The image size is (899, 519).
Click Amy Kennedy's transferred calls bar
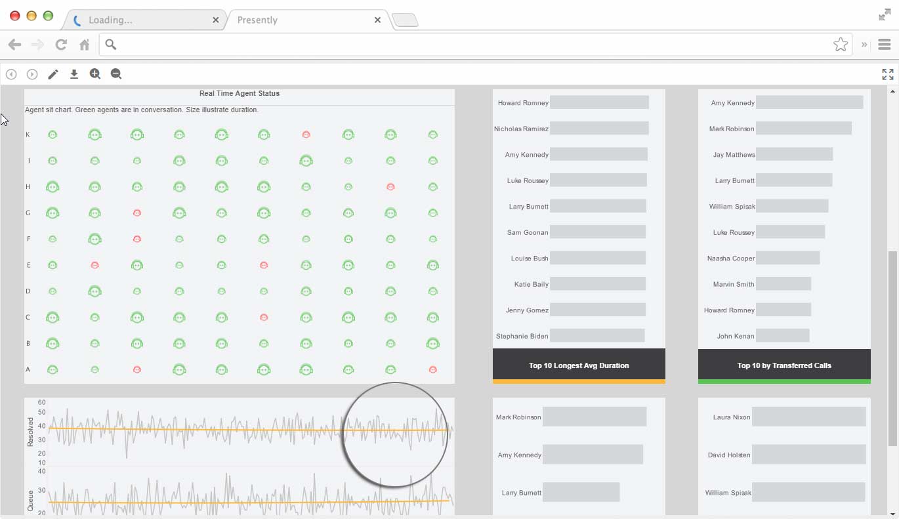tap(810, 102)
